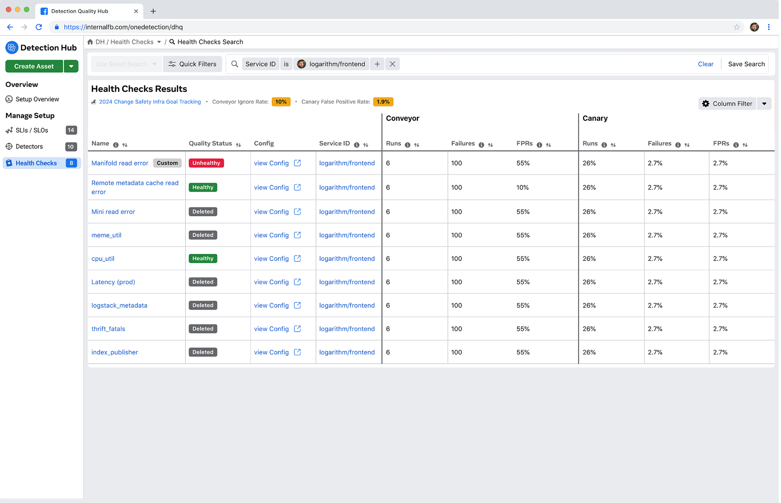Go to SLIs / SLOs section
The height and width of the screenshot is (503, 781).
32,130
